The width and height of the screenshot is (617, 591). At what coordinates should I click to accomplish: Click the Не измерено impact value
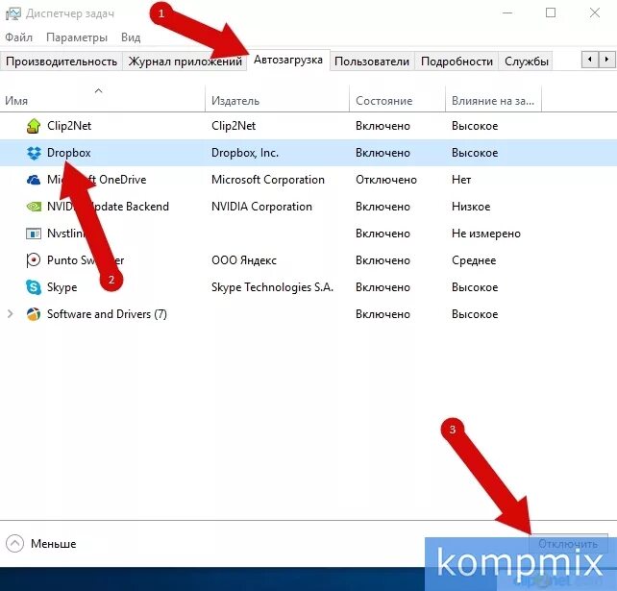pos(486,234)
